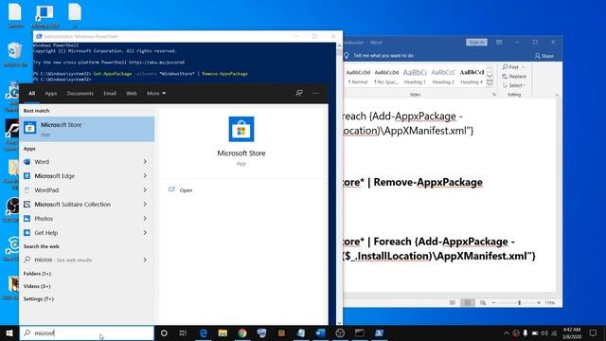The image size is (606, 341).
Task: Open the search panel ellipsis options
Action: [315, 93]
